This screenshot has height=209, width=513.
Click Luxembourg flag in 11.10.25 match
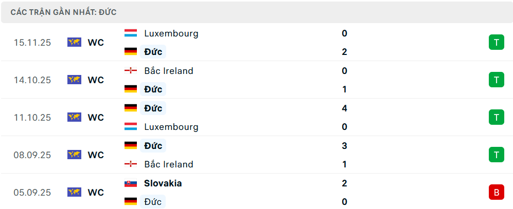[131, 127]
